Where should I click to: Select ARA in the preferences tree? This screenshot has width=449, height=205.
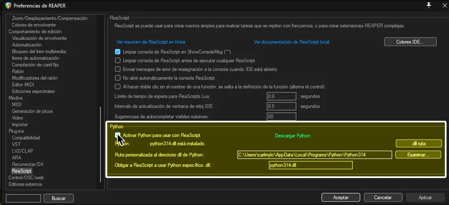coord(16,157)
